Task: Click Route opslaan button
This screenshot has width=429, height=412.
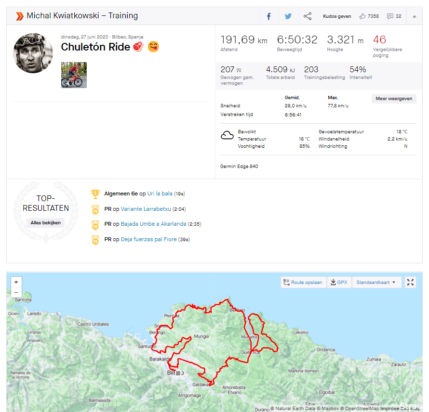Action: click(303, 283)
